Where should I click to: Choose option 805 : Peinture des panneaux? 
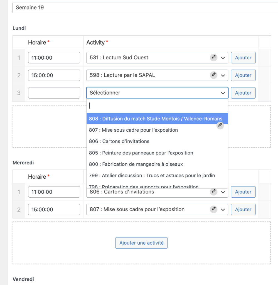click(x=157, y=153)
